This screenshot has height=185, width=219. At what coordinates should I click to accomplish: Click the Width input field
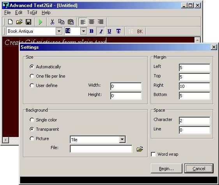pyautogui.click(x=126, y=86)
